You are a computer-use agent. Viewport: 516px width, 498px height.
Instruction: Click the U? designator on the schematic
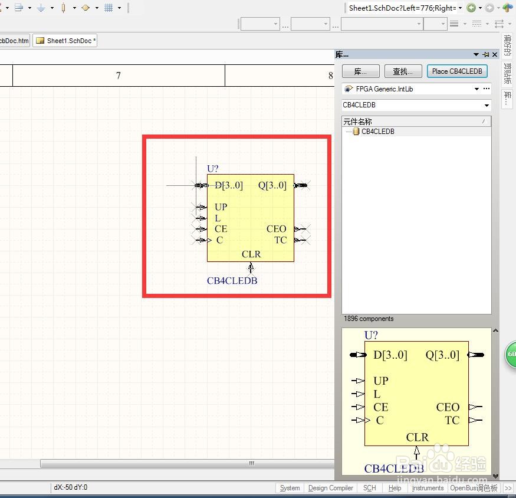click(x=212, y=169)
